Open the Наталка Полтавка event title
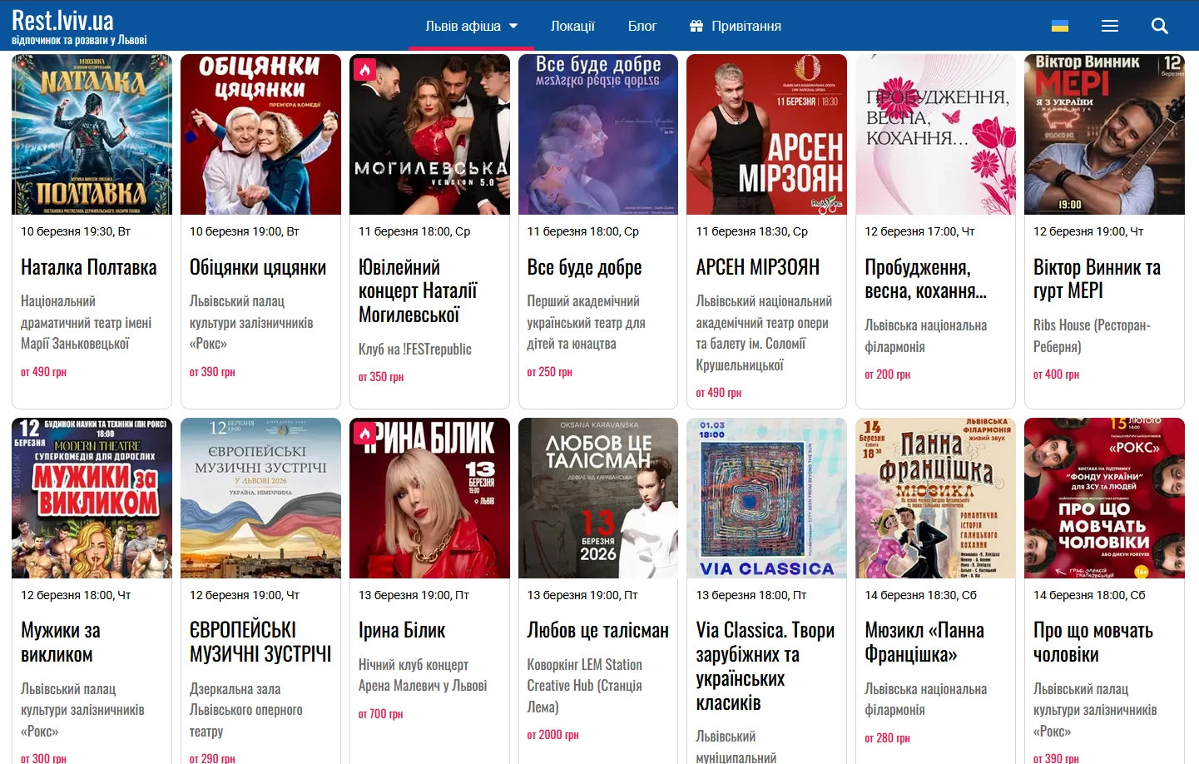1199x764 pixels. click(x=88, y=267)
